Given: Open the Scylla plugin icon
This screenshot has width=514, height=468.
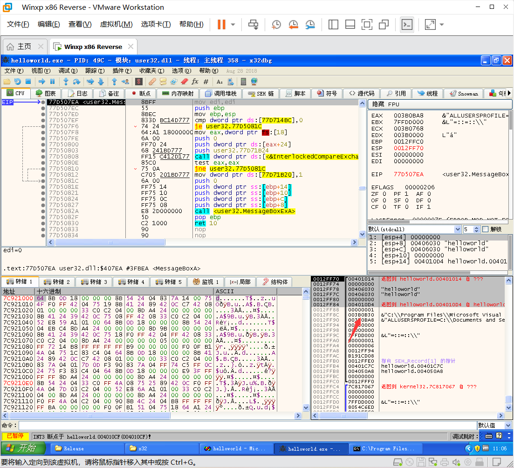Looking at the screenshot, I should point(139,81).
